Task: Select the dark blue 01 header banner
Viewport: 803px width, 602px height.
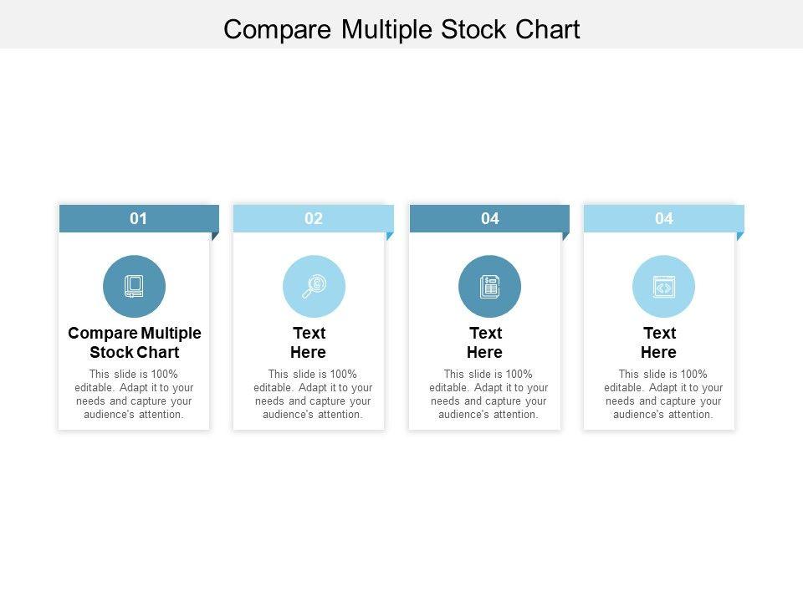Action: click(x=139, y=219)
